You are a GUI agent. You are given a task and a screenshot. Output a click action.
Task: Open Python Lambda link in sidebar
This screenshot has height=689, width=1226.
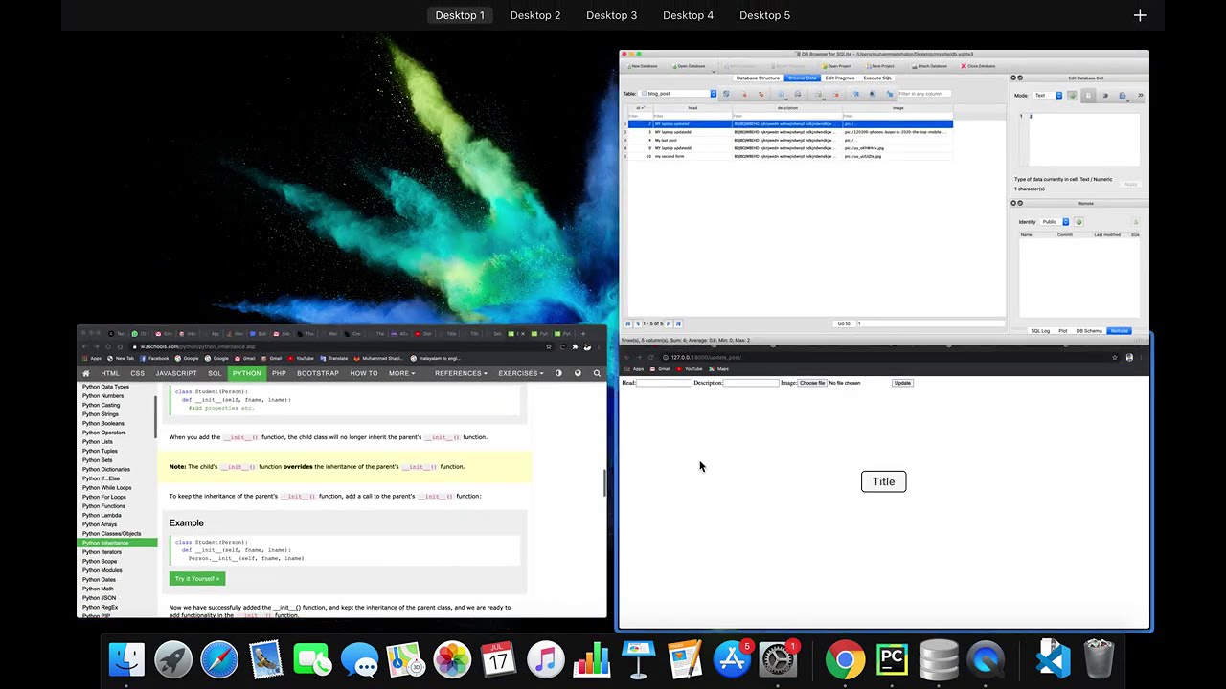tap(102, 515)
